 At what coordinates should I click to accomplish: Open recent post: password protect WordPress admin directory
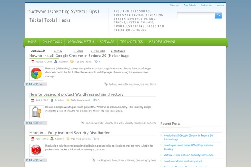pos(188,147)
